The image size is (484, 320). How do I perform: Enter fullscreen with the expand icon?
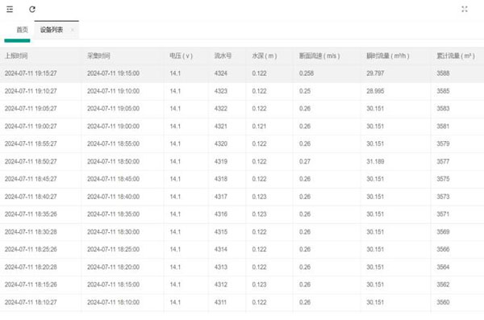(465, 9)
